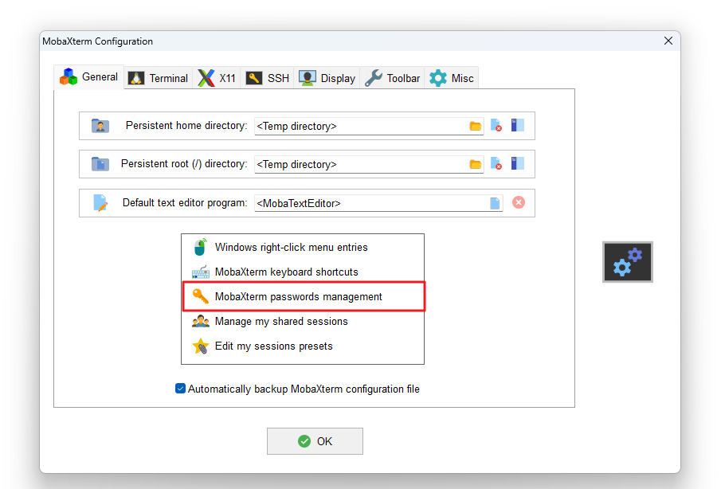Click the 'MobaXterm Configuration' title text

coord(97,41)
